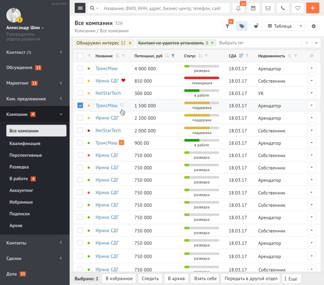The width and height of the screenshot is (324, 285).
Task: Check the checkbox for NetStarTech 300 000 row
Action: (80, 93)
